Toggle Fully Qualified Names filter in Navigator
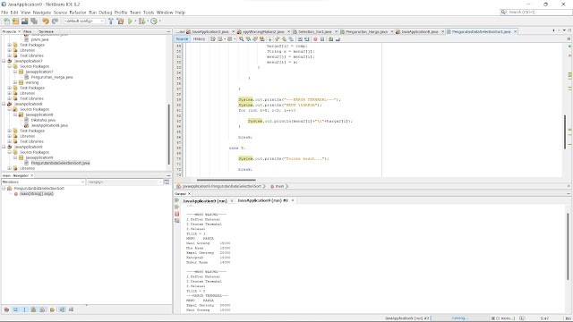Screen dimensions: 573x322 click(x=52, y=309)
